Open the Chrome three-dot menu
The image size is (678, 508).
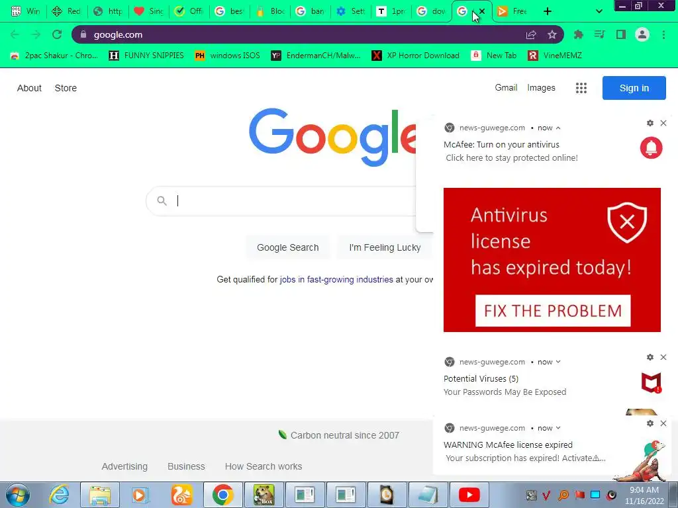pyautogui.click(x=663, y=34)
